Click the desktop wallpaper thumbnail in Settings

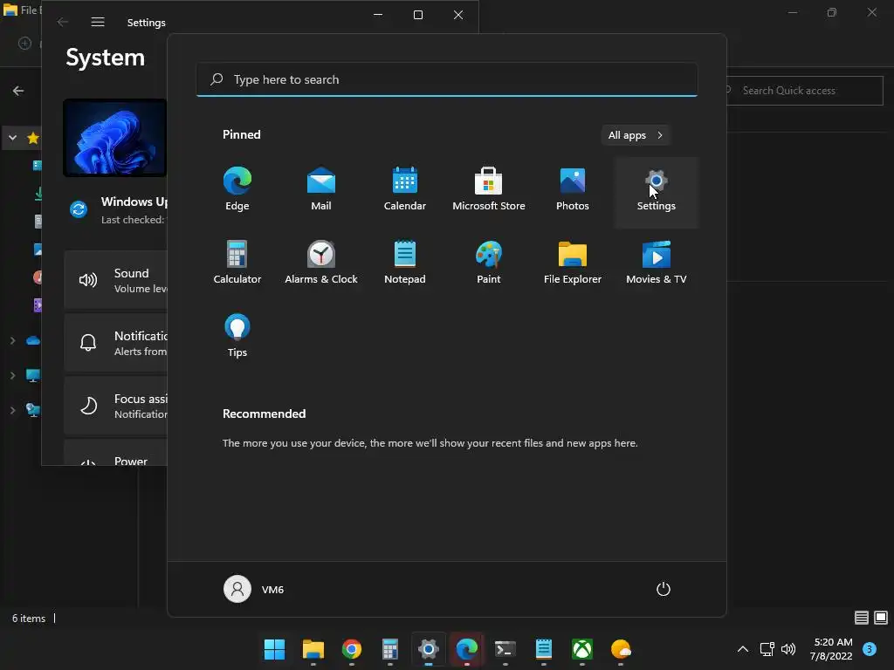coord(114,137)
